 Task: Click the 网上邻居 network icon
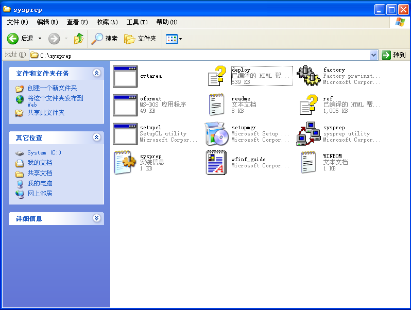point(20,194)
